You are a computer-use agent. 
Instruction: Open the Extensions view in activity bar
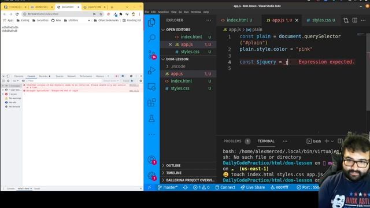(151, 103)
